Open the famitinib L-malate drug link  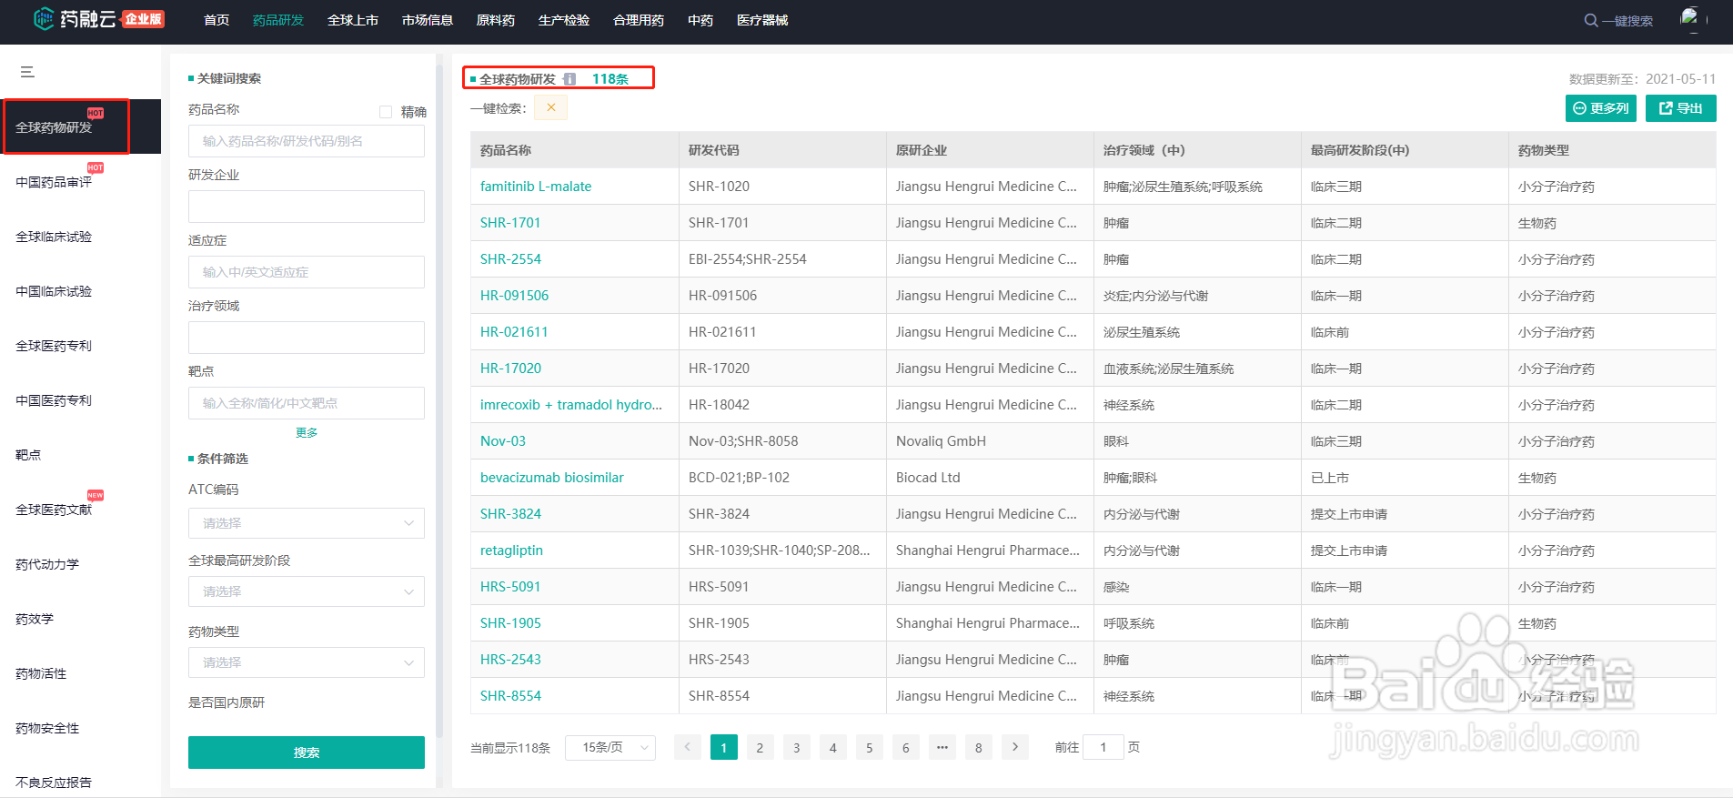tap(536, 187)
